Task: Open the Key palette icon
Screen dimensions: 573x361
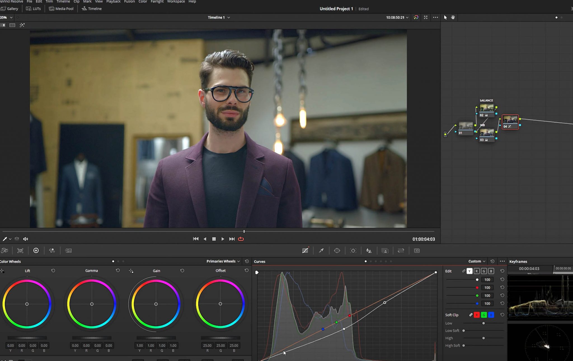Action: pyautogui.click(x=385, y=250)
